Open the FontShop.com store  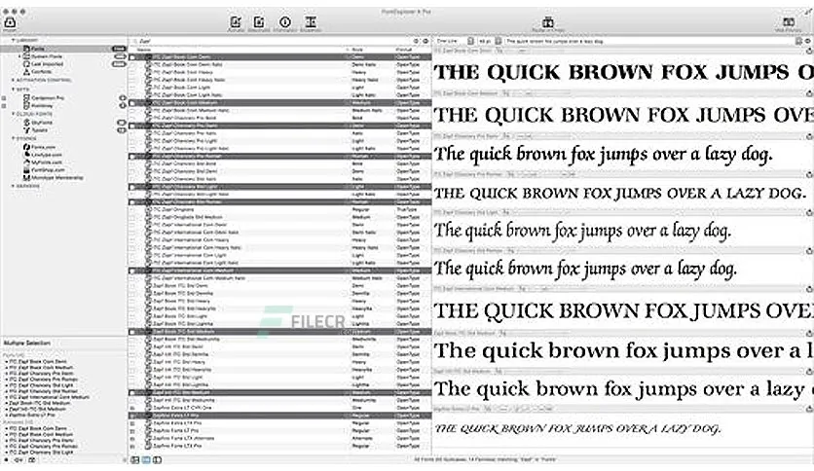tap(48, 170)
